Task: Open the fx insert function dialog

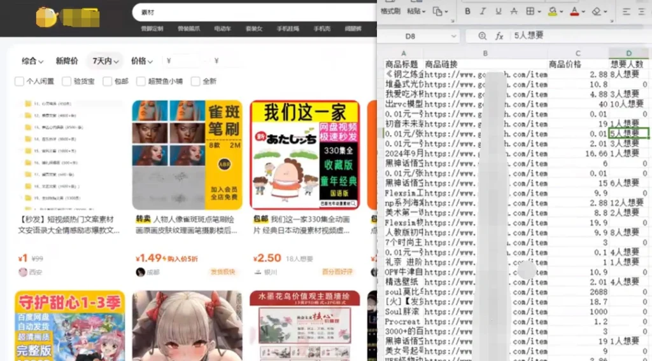Action: coord(499,36)
